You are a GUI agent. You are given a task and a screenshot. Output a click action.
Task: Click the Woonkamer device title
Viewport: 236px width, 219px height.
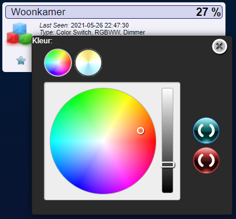[38, 12]
